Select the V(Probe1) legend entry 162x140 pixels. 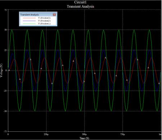point(44,24)
